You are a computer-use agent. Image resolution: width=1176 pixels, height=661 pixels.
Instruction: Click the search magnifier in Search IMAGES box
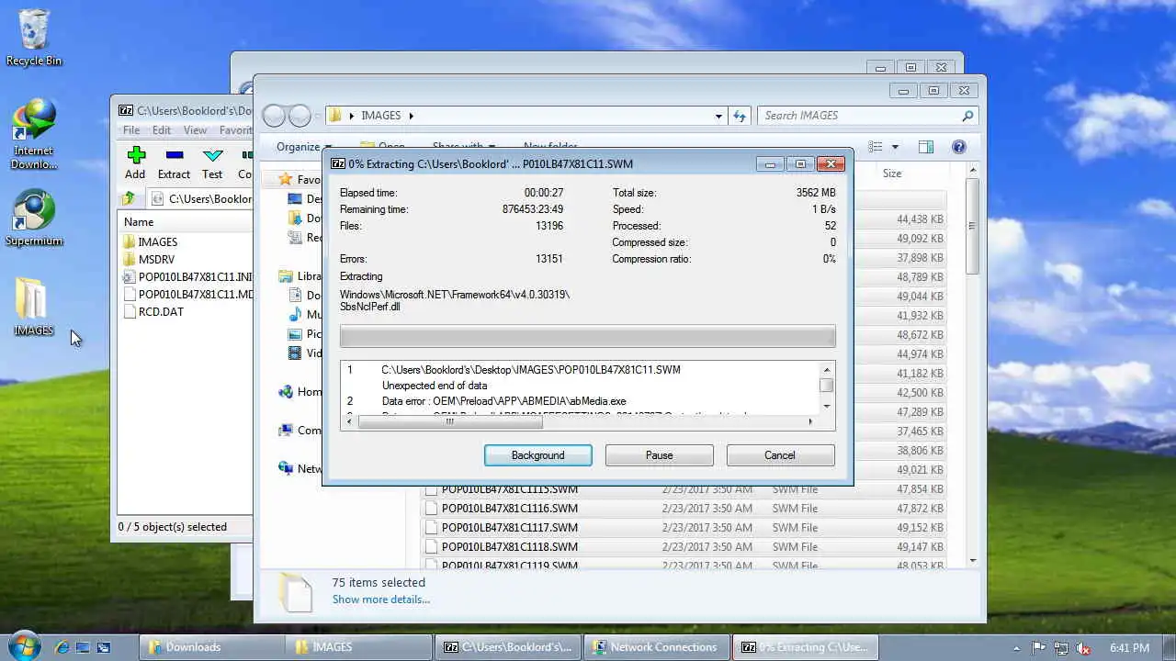(967, 116)
